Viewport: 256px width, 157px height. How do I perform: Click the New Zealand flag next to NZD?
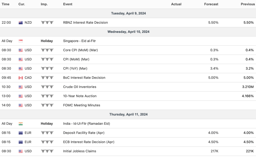pos(21,23)
